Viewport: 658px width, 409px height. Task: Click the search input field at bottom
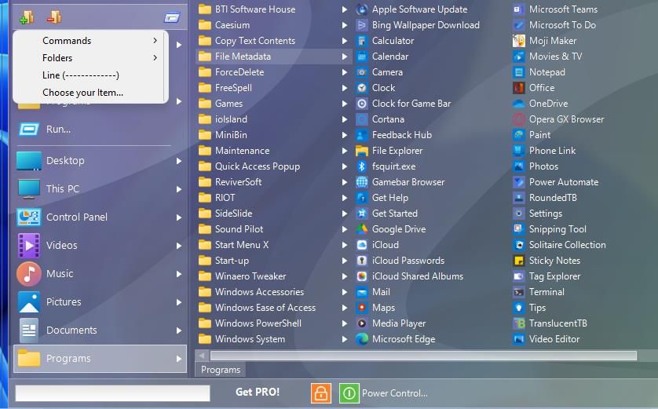click(112, 393)
